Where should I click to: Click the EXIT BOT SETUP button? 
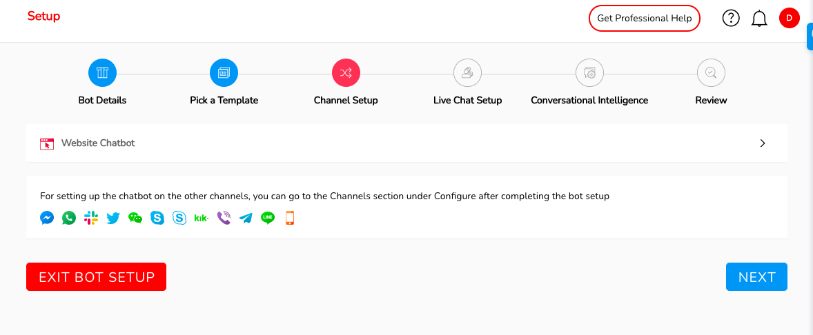96,277
